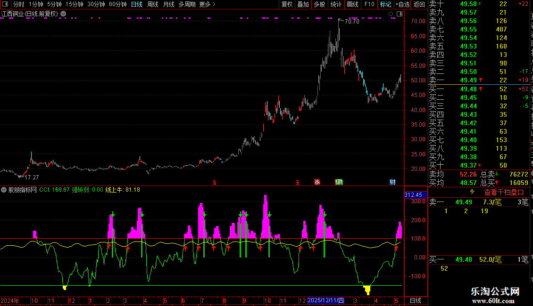533x306 pixels.
Task: Click the 2025/12/11/四 date marker on time axis
Action: pyautogui.click(x=325, y=300)
